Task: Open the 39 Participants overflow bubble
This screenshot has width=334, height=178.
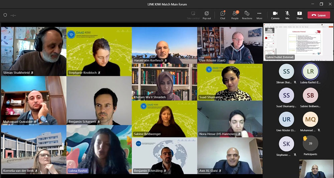Action: [x=310, y=143]
